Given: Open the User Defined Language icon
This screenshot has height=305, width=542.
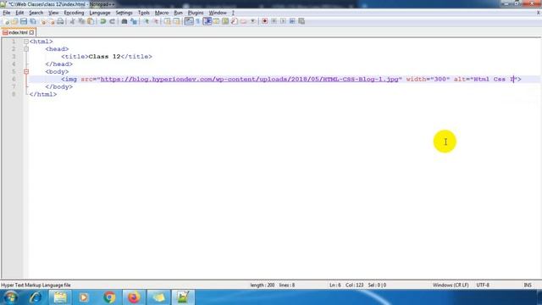Looking at the screenshot, I should (216, 21).
